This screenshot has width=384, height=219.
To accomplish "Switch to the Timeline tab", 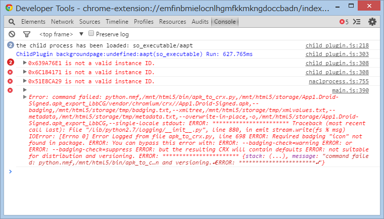I will click(x=117, y=22).
